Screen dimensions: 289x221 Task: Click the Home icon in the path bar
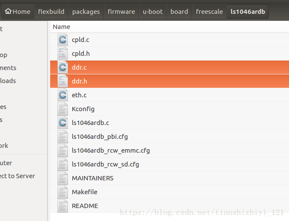[x=8, y=11]
